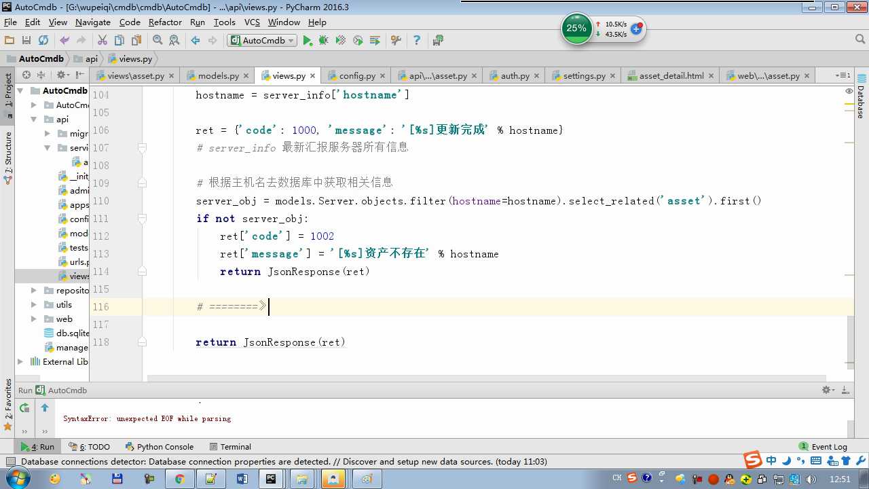Click the up arrow in Run console
This screenshot has width=869, height=489.
[45, 407]
